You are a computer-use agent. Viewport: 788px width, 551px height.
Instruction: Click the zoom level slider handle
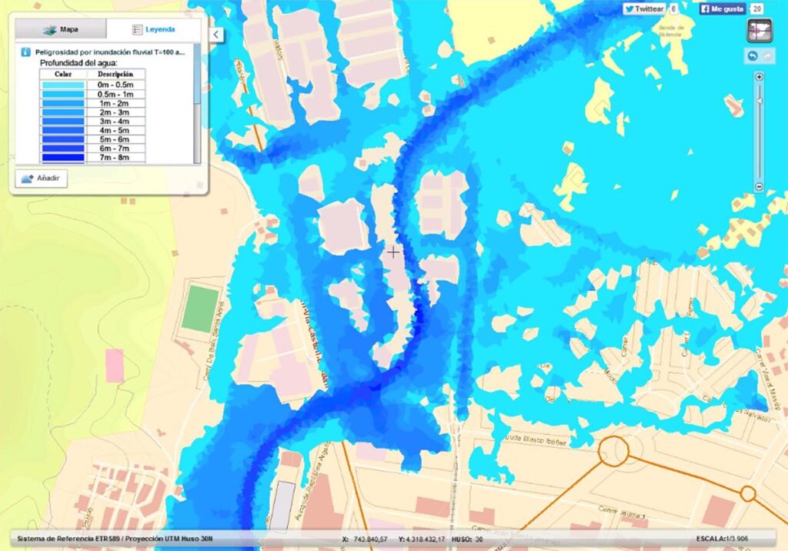point(760,101)
